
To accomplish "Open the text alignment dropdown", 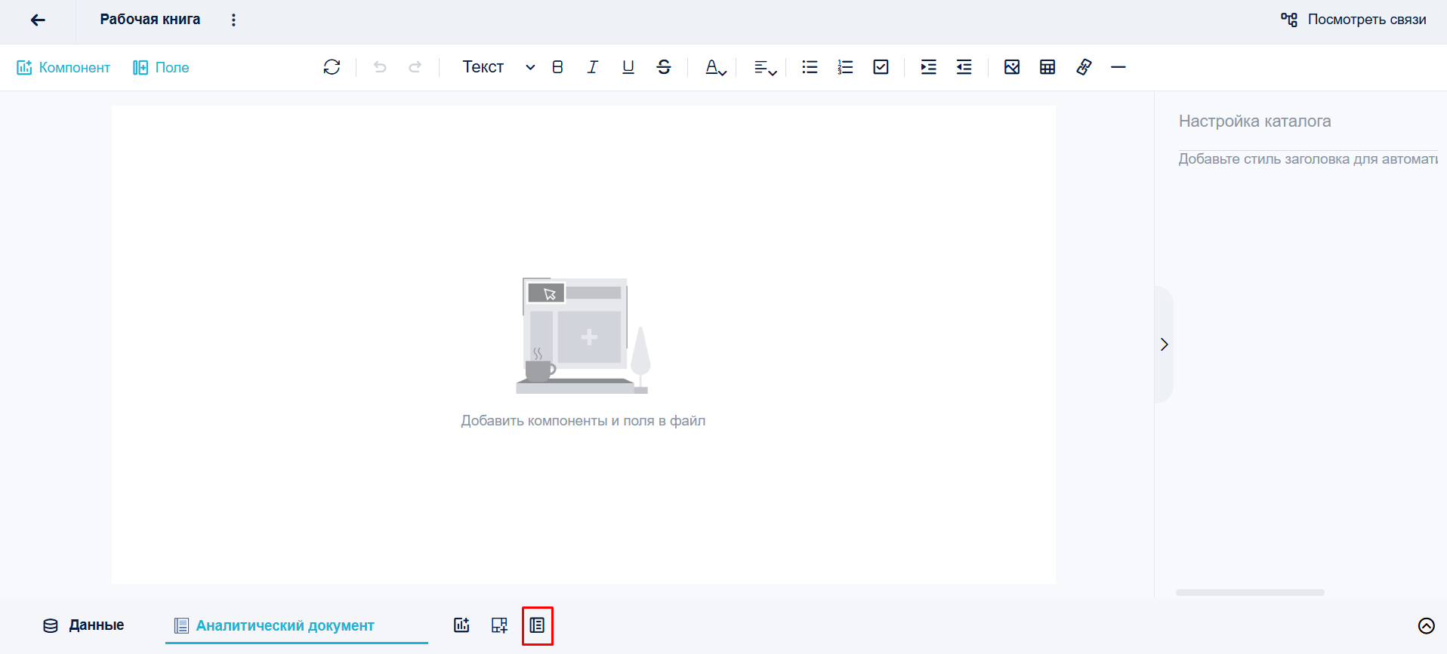I will point(765,67).
